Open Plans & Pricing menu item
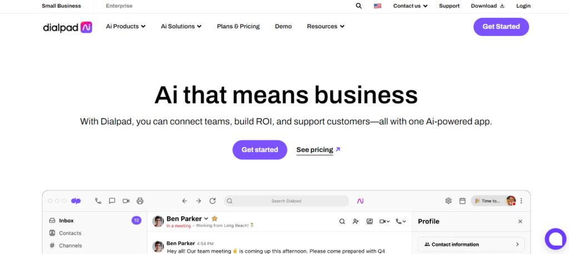 [238, 26]
